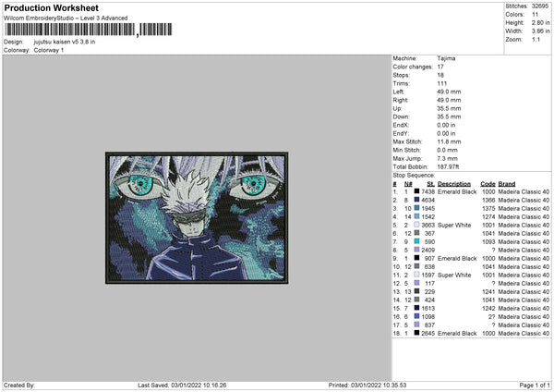The width and height of the screenshot is (554, 392).
Task: Click the Colors value 11
Action: (x=535, y=15)
